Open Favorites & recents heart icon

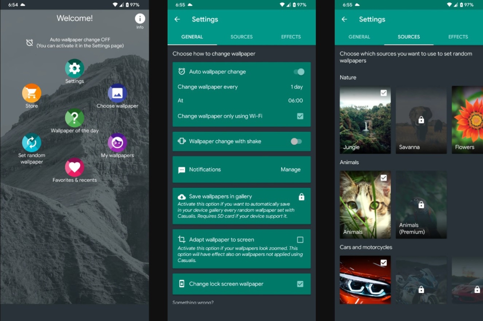point(74,167)
